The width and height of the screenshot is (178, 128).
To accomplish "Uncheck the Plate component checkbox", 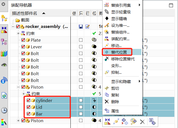I will [23, 40].
